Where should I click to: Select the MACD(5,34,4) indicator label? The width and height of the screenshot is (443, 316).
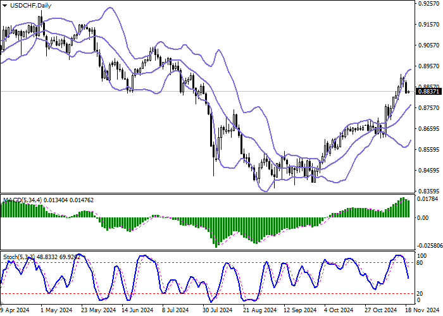pyautogui.click(x=22, y=200)
